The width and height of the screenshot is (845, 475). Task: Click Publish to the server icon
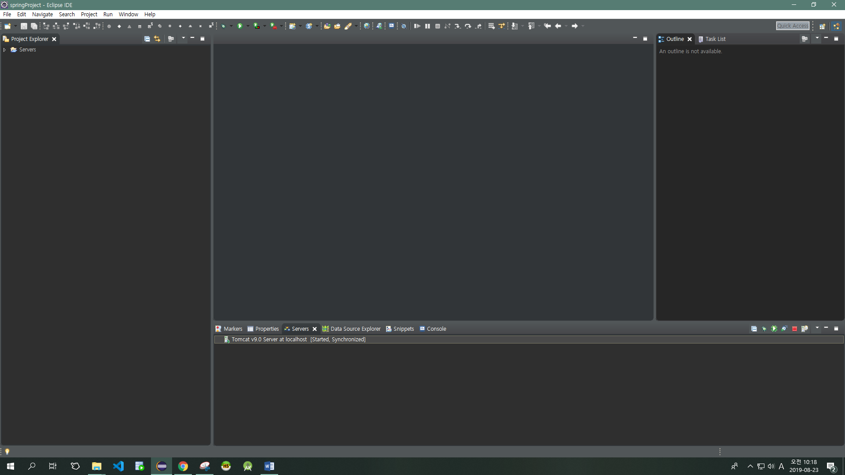(805, 329)
